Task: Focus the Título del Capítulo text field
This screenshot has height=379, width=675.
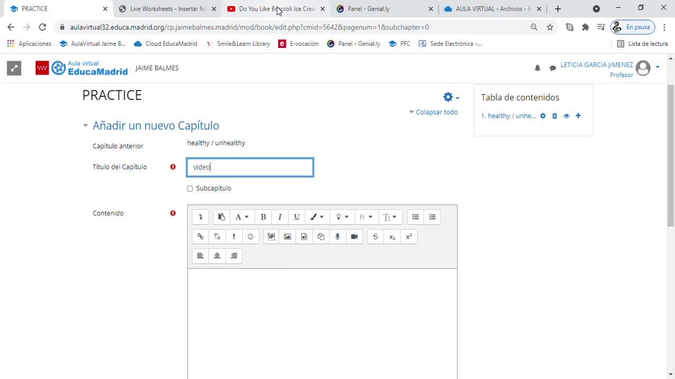Action: click(x=250, y=167)
